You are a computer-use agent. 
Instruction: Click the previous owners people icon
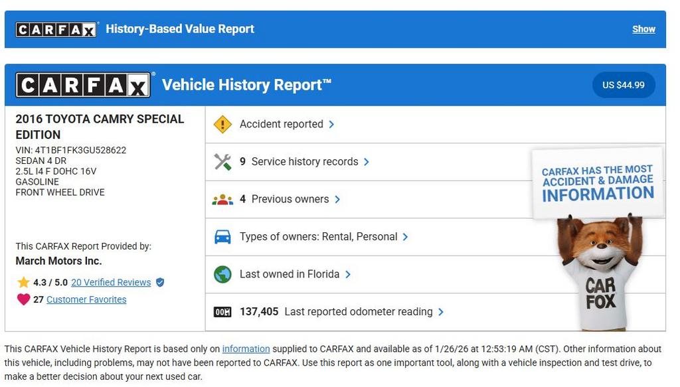222,199
